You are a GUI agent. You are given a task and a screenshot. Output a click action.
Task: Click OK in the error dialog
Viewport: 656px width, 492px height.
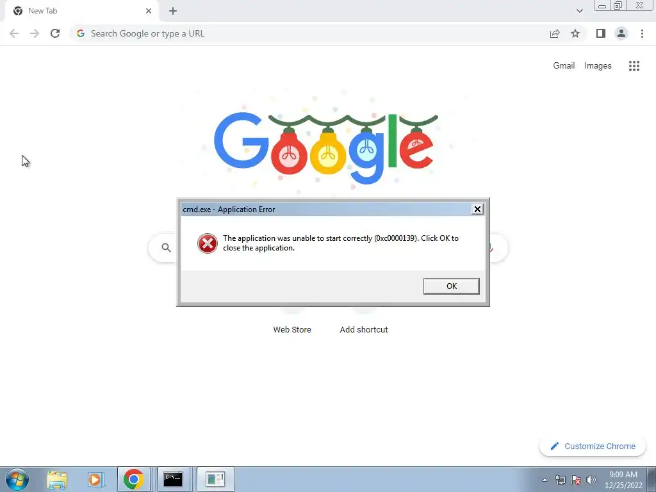point(451,286)
